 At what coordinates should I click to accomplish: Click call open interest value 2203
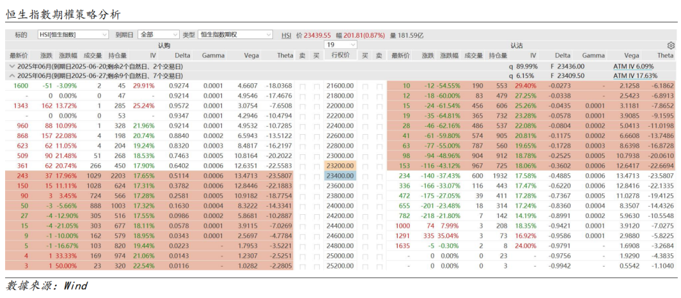(x=119, y=176)
